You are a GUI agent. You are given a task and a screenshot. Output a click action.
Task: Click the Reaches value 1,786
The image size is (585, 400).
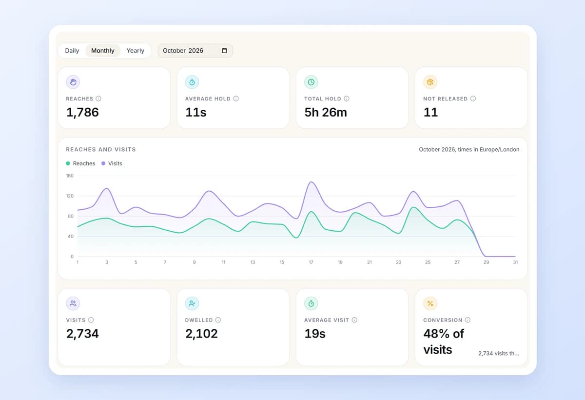click(x=82, y=112)
